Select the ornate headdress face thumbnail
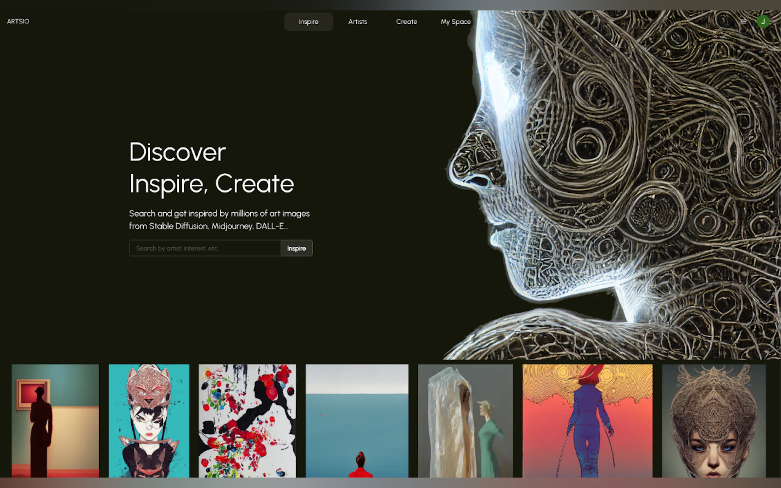 pos(714,420)
